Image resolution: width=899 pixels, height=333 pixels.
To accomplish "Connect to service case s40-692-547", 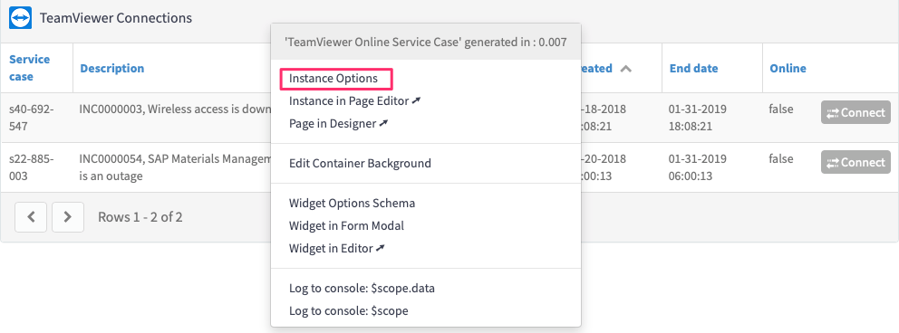I will tap(855, 113).
